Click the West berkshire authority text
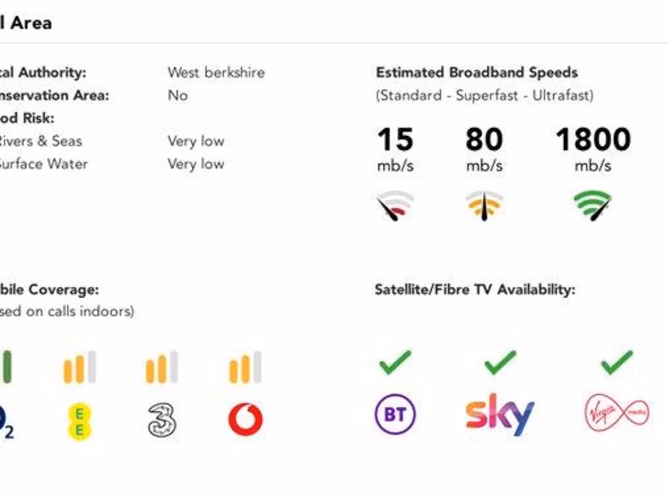 pos(216,73)
